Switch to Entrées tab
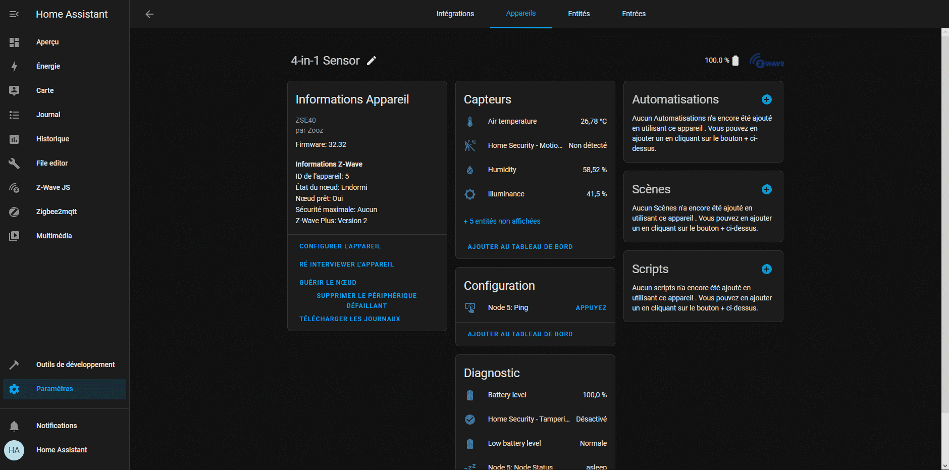The width and height of the screenshot is (949, 470). click(x=634, y=14)
